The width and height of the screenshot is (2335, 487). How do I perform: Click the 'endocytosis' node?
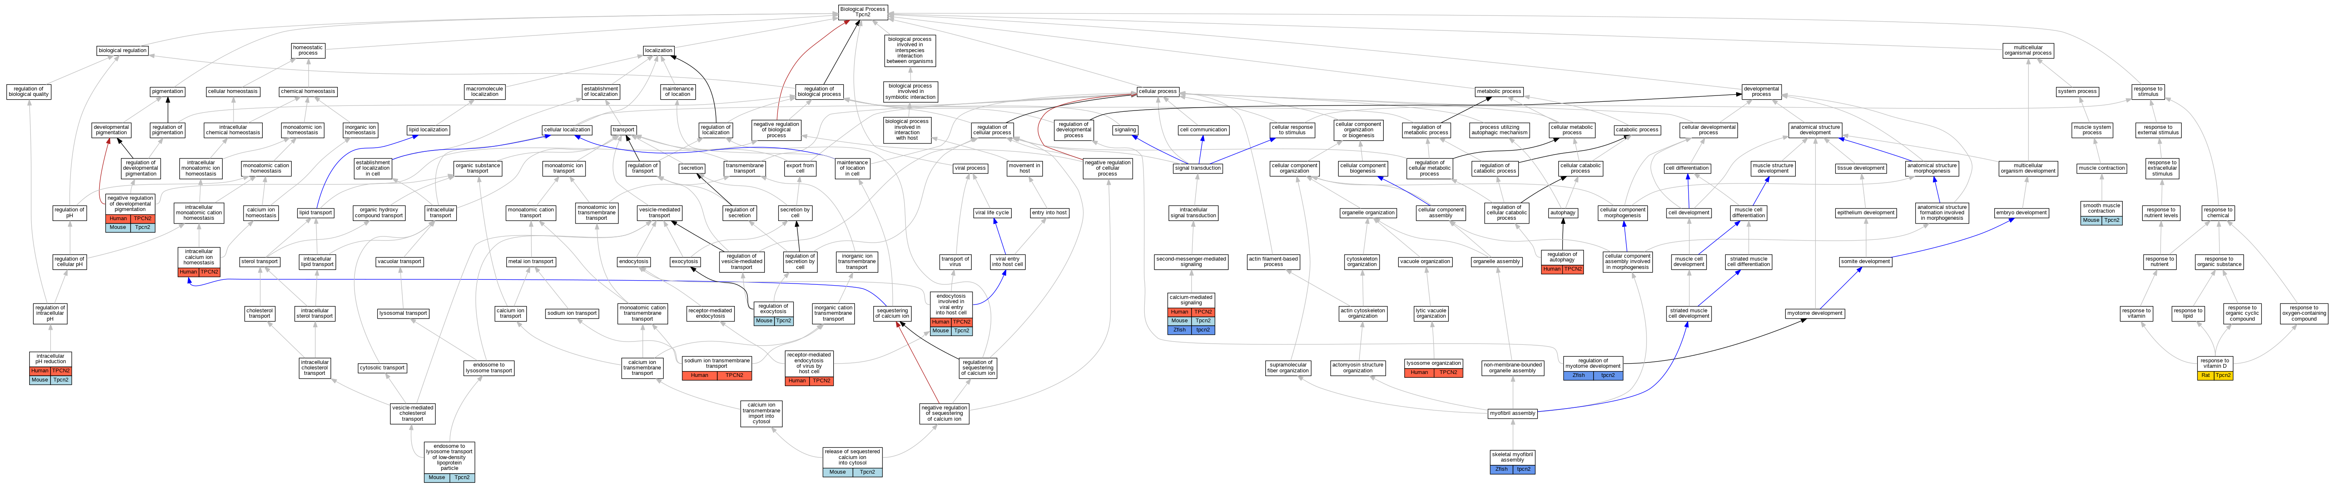(x=633, y=262)
